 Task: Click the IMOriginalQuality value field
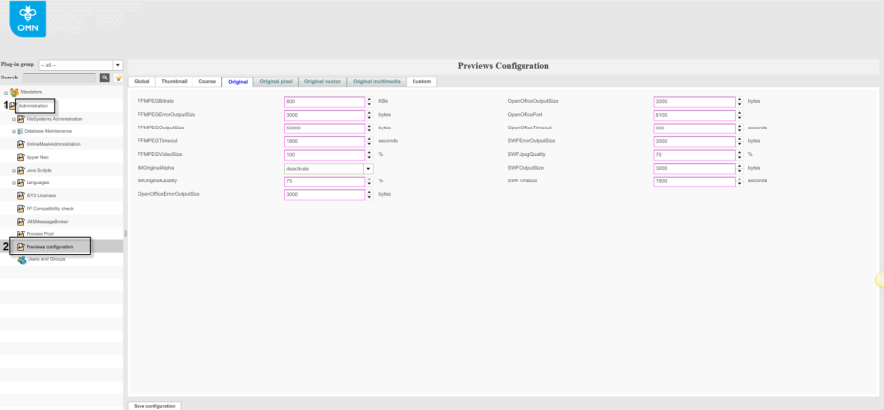(x=325, y=181)
